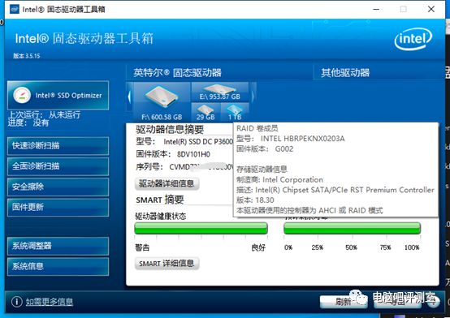Click the 75% mark on life scale

(x=386, y=247)
